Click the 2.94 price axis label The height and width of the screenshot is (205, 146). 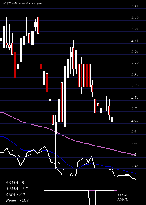coord(135,52)
